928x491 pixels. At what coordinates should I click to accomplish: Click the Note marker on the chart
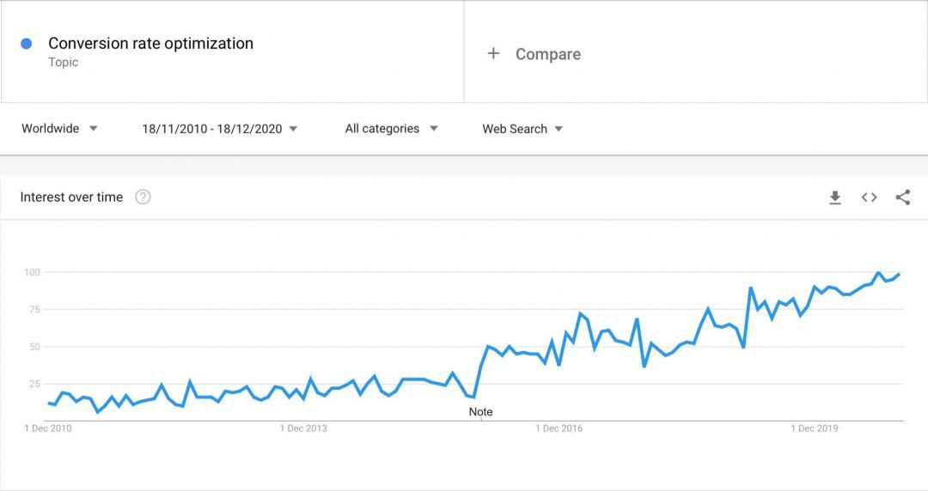tap(480, 412)
